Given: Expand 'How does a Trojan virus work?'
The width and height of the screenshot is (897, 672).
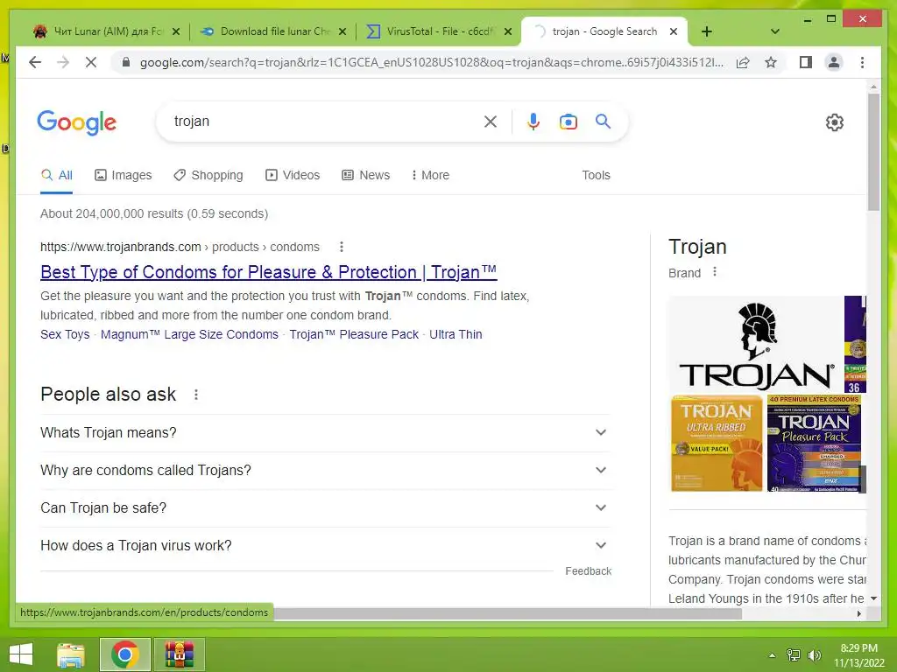Looking at the screenshot, I should (x=325, y=546).
